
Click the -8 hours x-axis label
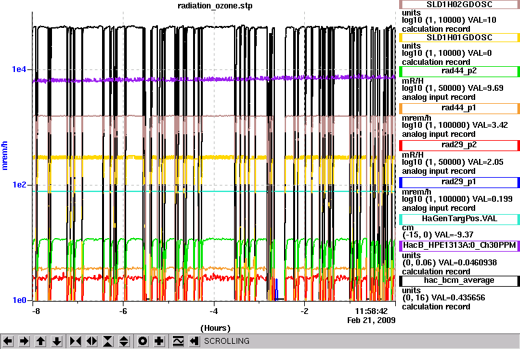[36, 311]
